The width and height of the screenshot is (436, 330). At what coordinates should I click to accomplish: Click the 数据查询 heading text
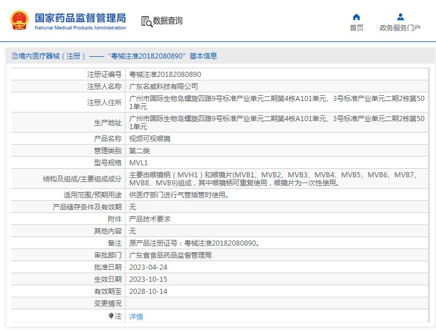coord(168,21)
